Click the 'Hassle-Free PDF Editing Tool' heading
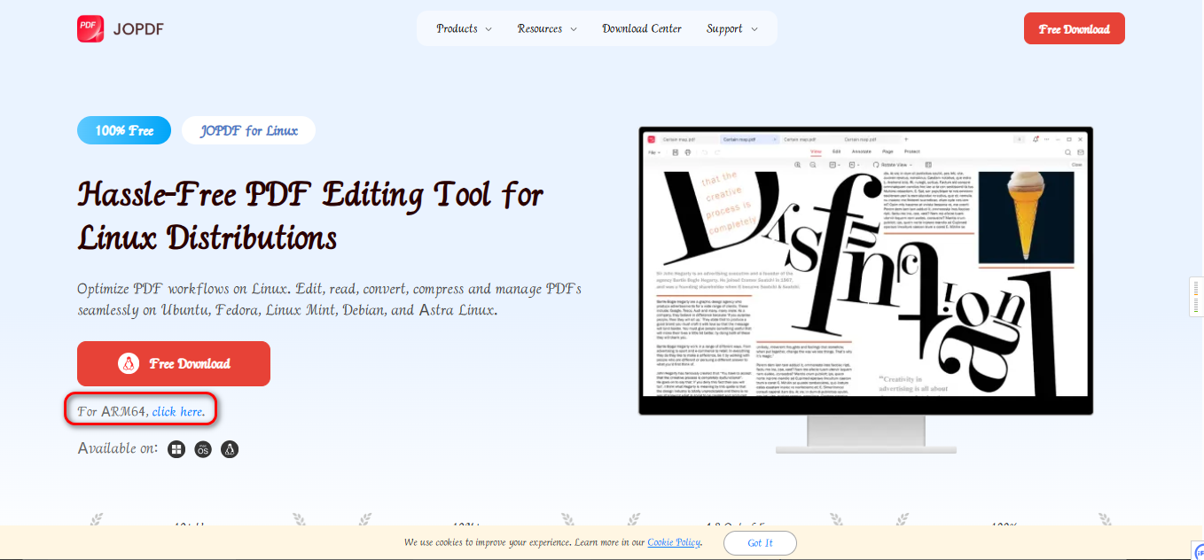The image size is (1204, 560). [310, 215]
